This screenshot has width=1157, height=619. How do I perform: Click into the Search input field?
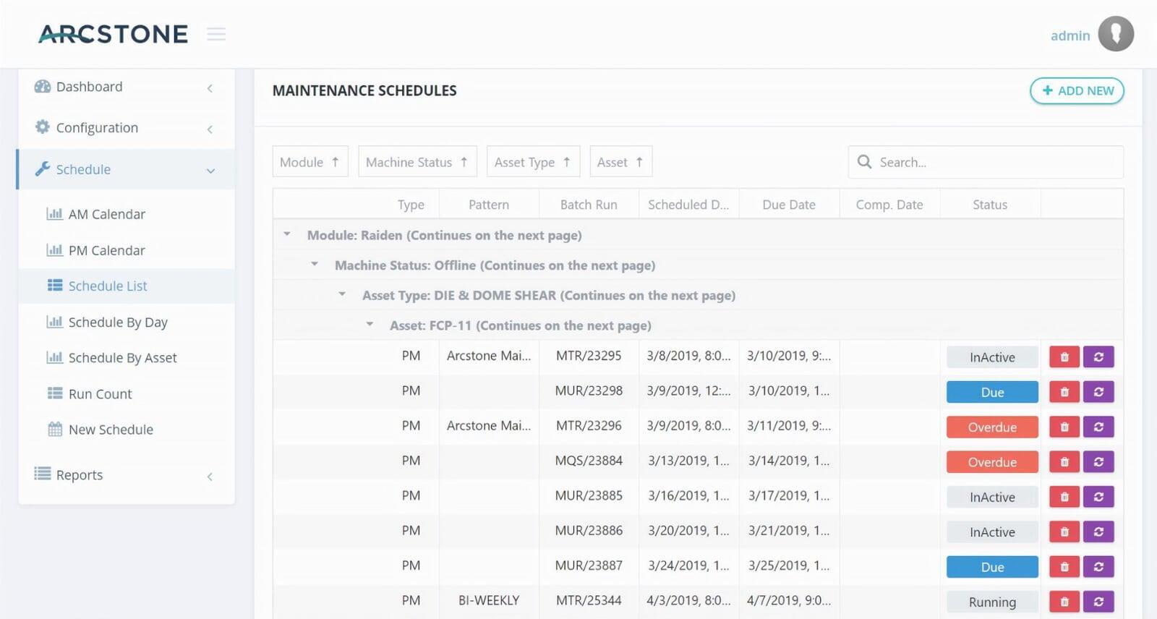(994, 162)
